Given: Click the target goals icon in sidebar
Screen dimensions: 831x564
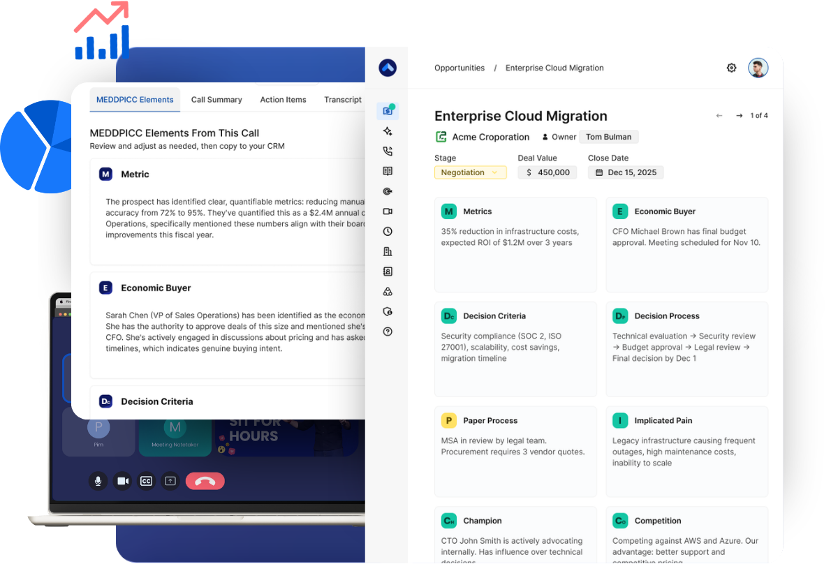Looking at the screenshot, I should [388, 191].
